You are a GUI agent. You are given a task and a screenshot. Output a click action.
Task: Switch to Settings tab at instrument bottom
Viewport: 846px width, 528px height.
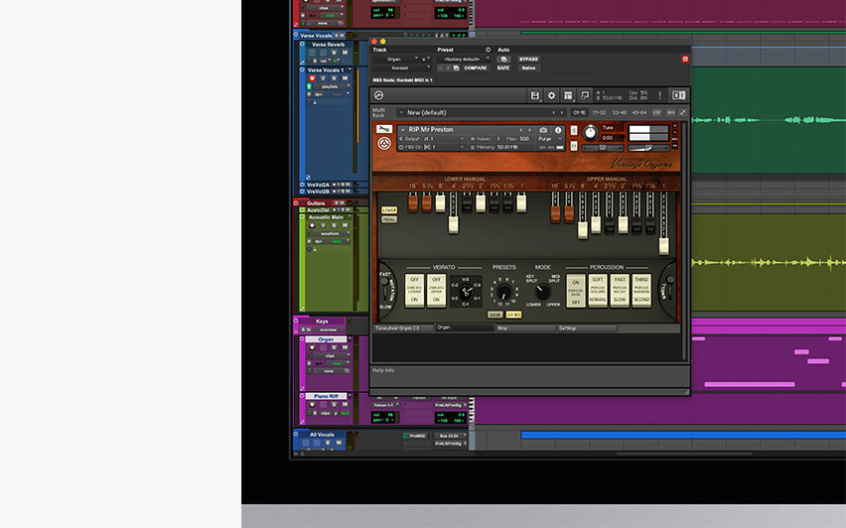[587, 328]
